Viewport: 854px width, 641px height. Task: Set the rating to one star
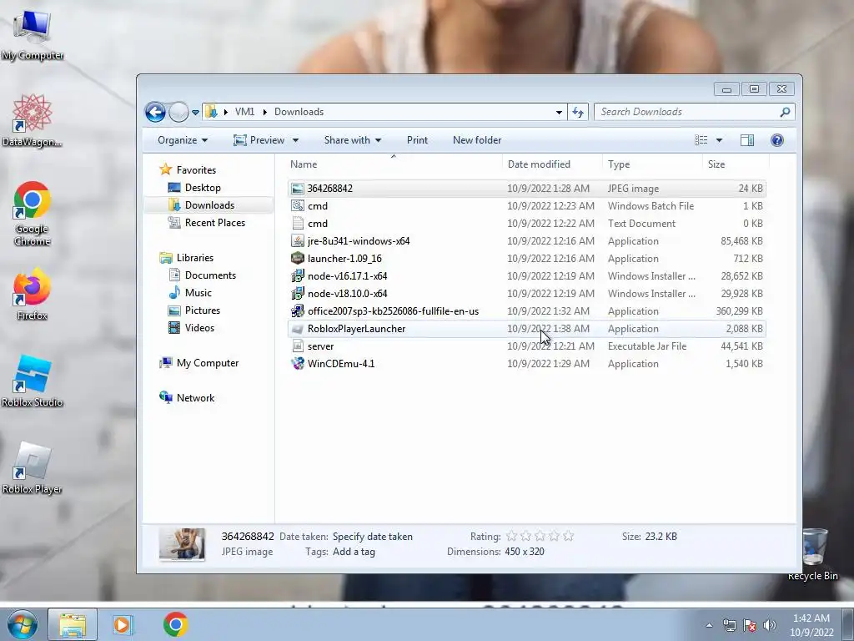coord(511,537)
